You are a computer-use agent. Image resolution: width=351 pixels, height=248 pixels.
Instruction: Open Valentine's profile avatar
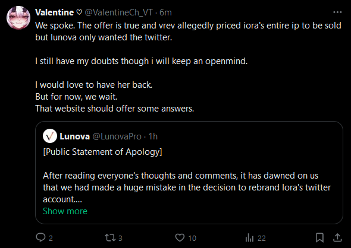[x=18, y=18]
